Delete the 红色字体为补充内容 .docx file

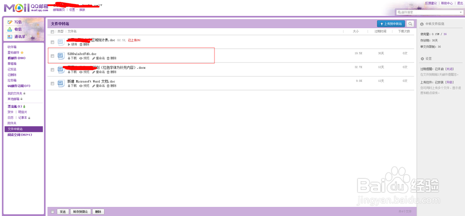coord(112,72)
